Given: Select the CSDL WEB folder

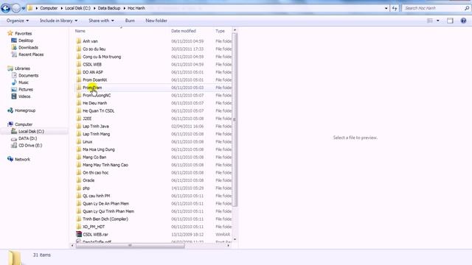Looking at the screenshot, I should pyautogui.click(x=91, y=64).
